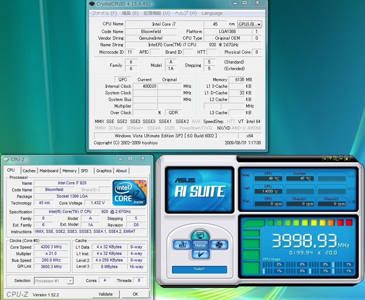Click the Internal Clock current value field
This screenshot has height=300, width=365.
pyautogui.click(x=144, y=86)
